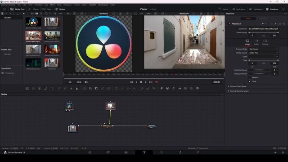Open the Keyframes editor button
Screen dimensions: 288x162
point(238,9)
